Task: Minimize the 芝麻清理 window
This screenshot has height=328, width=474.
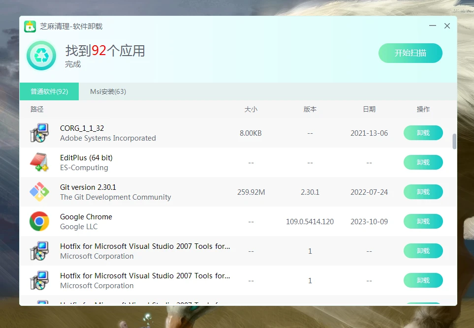Action: [x=432, y=26]
